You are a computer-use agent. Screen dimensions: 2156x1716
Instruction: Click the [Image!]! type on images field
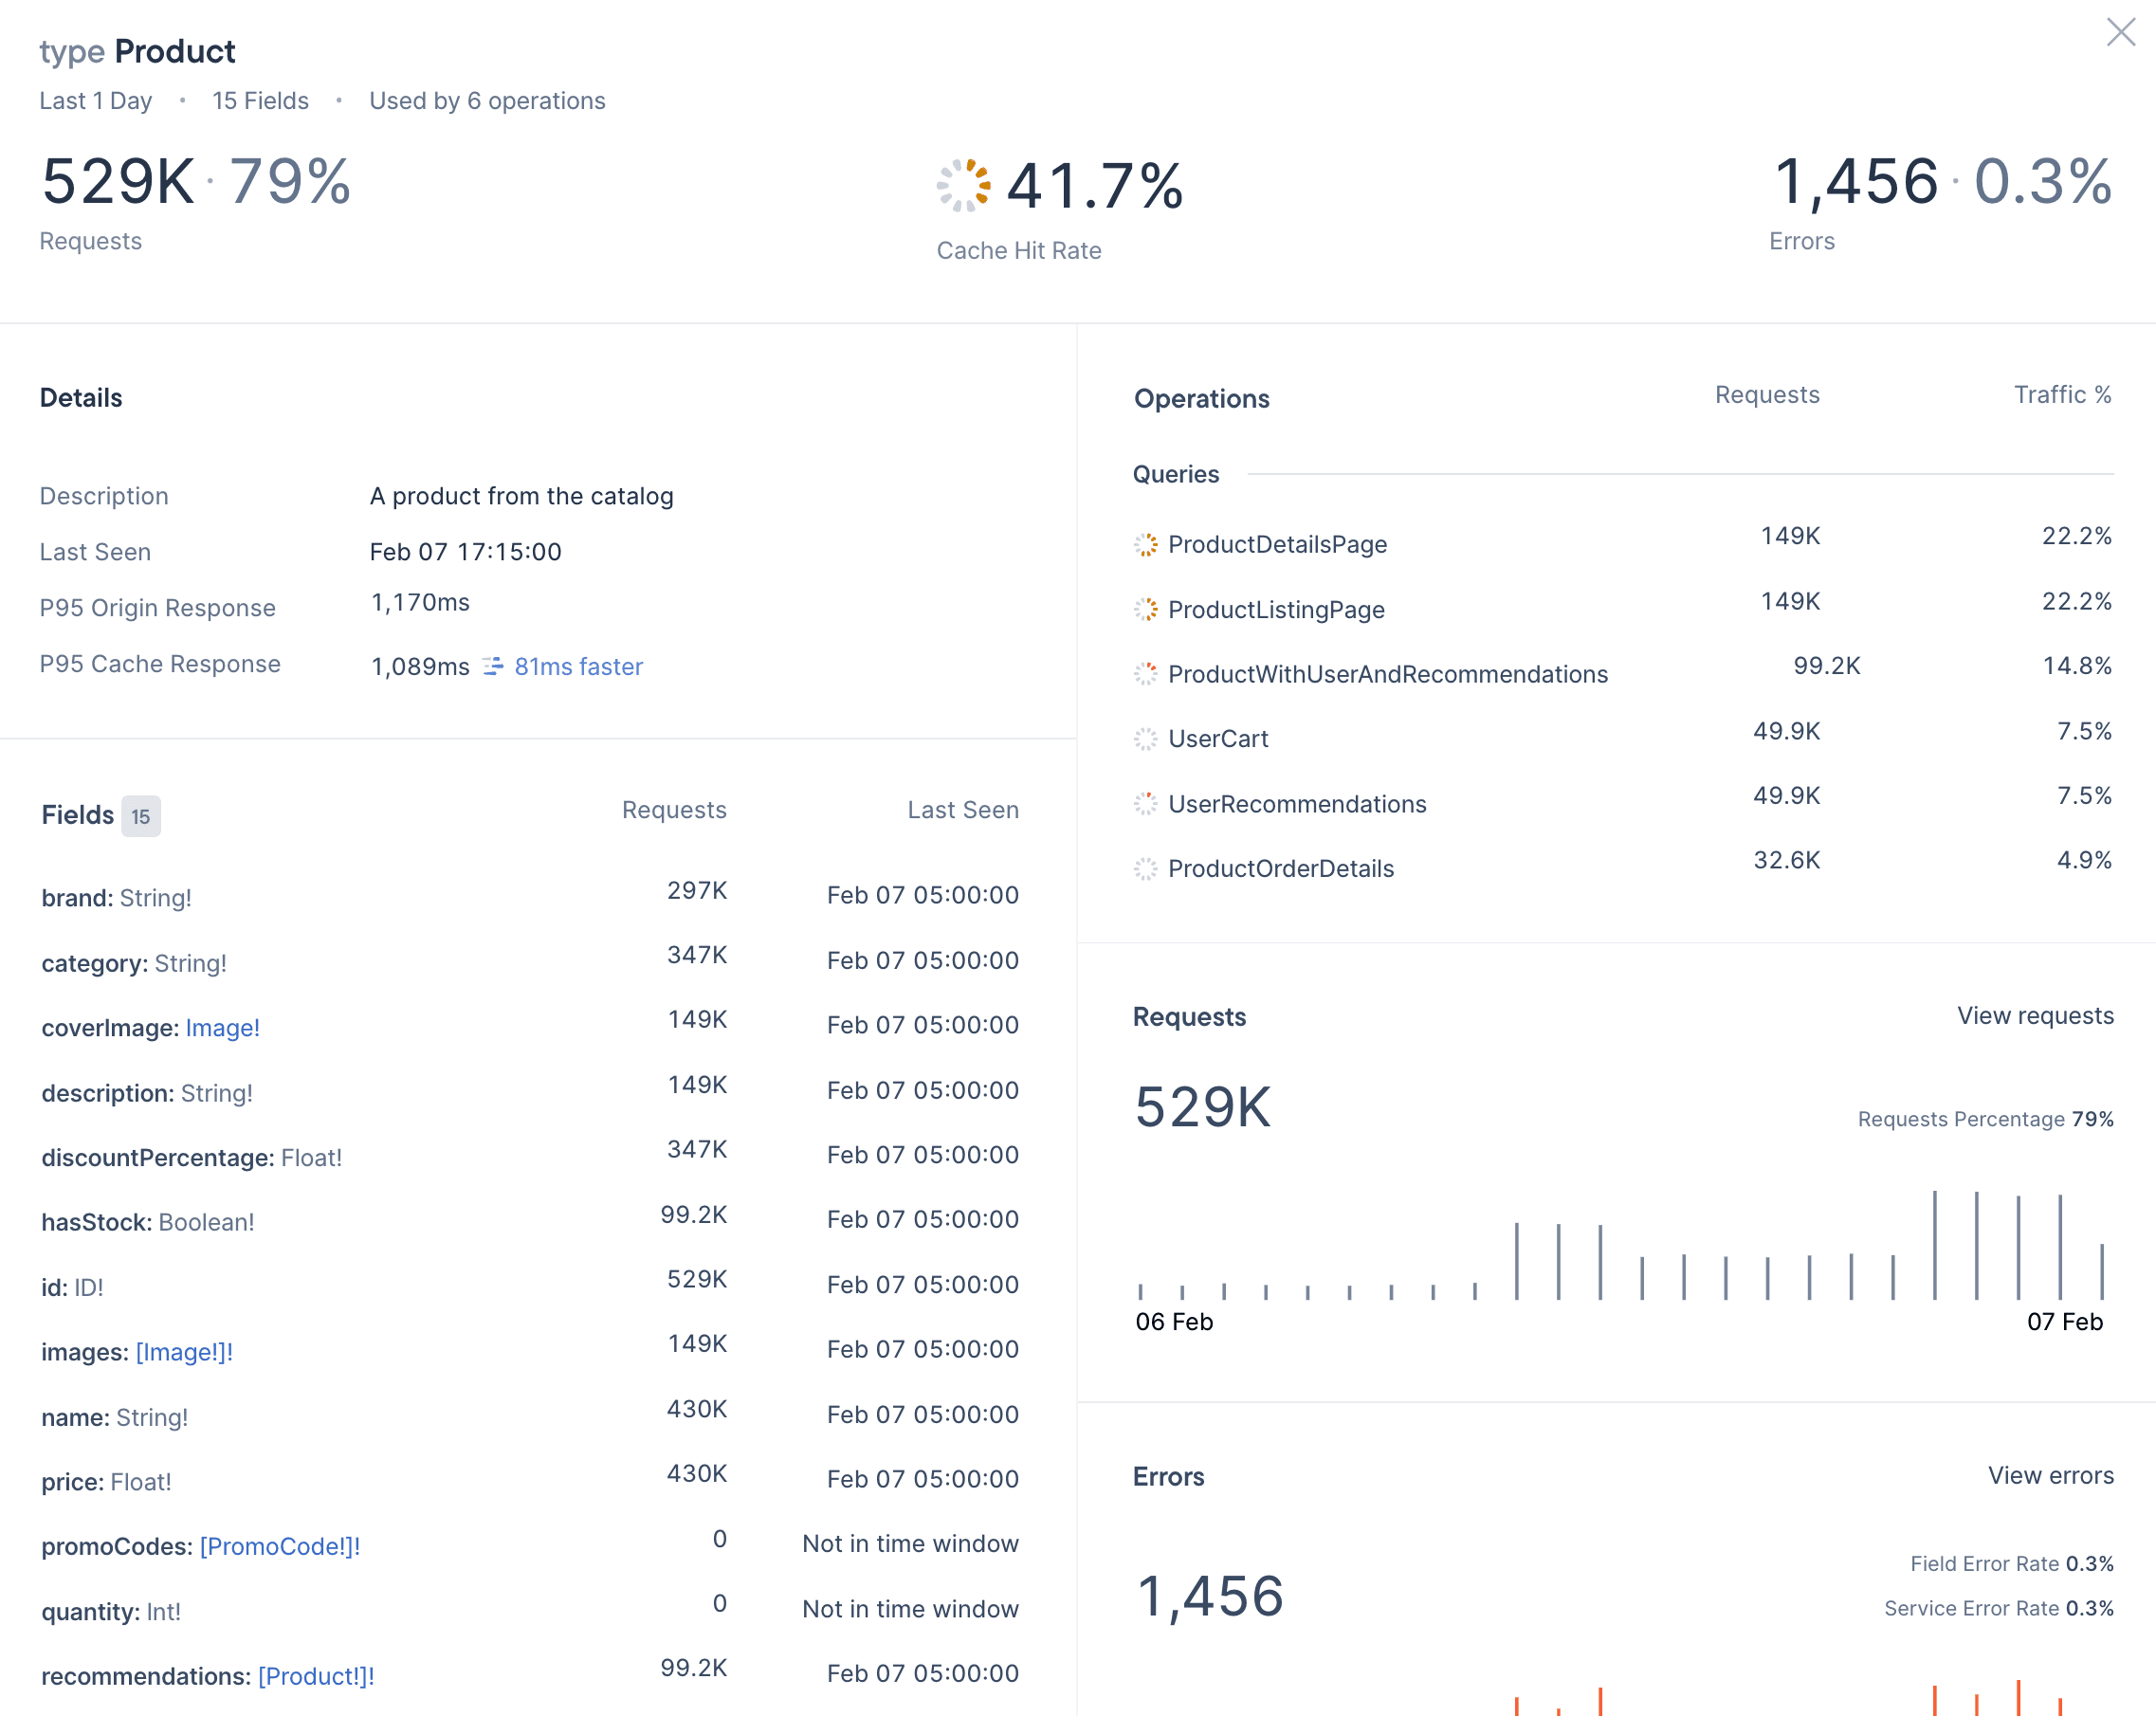click(184, 1353)
